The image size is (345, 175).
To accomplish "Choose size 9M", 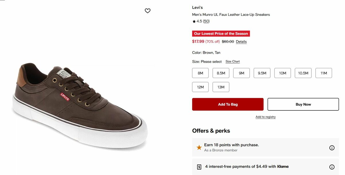I will tap(241, 73).
